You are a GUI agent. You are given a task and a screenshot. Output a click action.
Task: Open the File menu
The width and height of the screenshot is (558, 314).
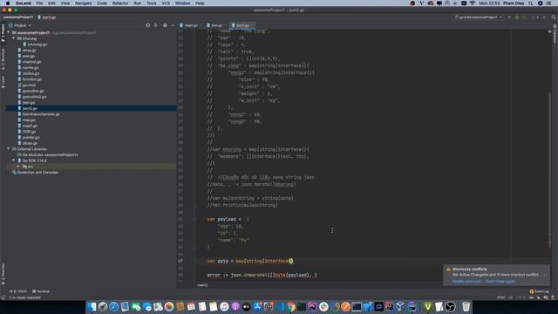click(x=39, y=3)
